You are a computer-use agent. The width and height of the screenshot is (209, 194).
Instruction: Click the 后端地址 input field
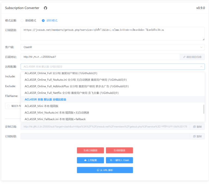pos(100,57)
